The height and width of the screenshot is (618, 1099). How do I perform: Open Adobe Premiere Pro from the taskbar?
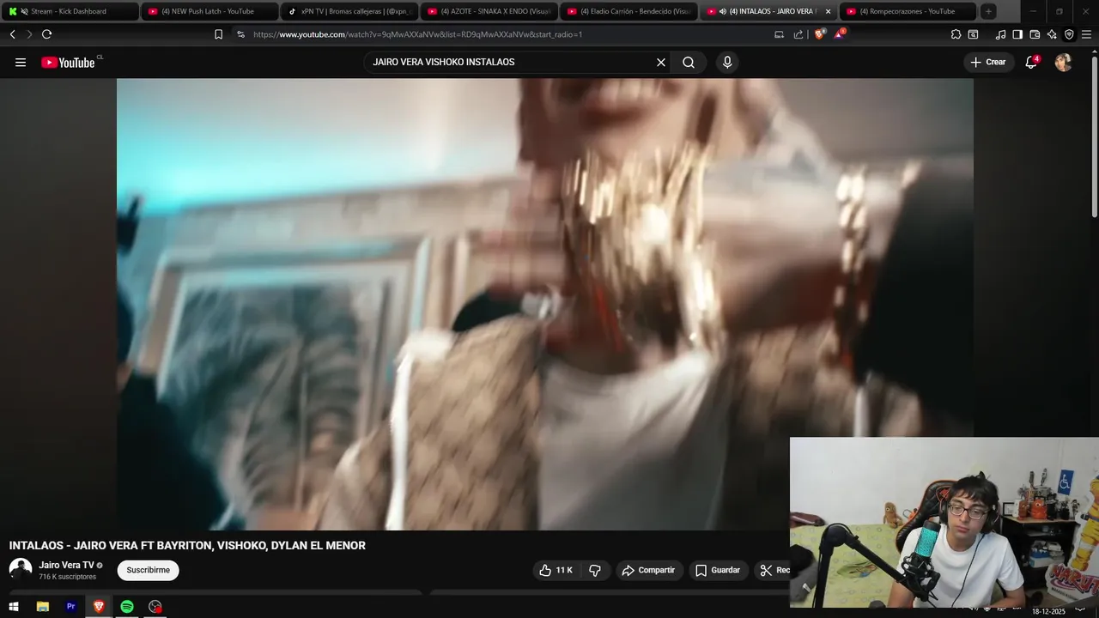click(70, 607)
